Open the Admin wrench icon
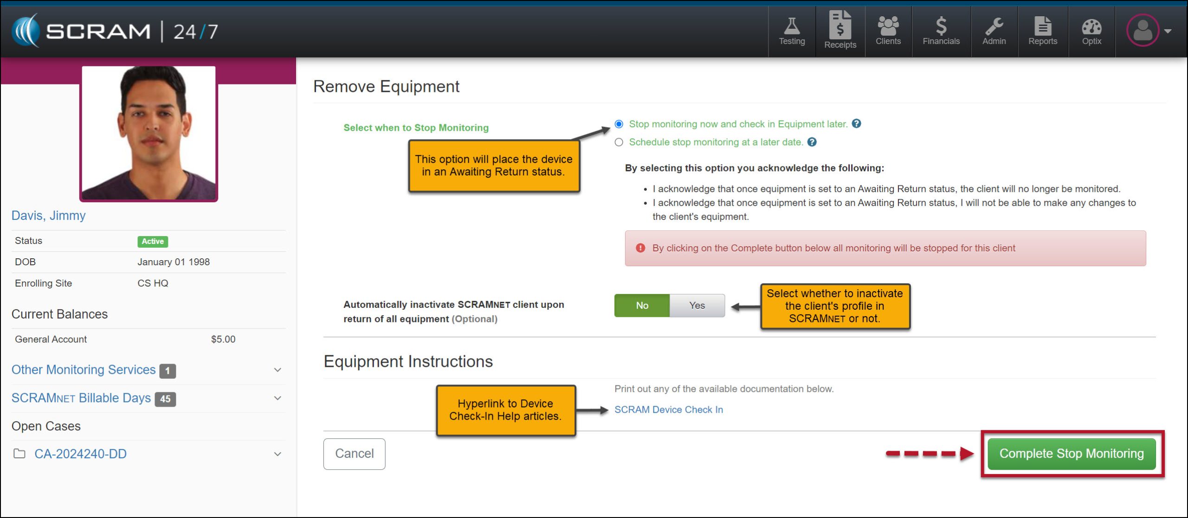 [994, 32]
